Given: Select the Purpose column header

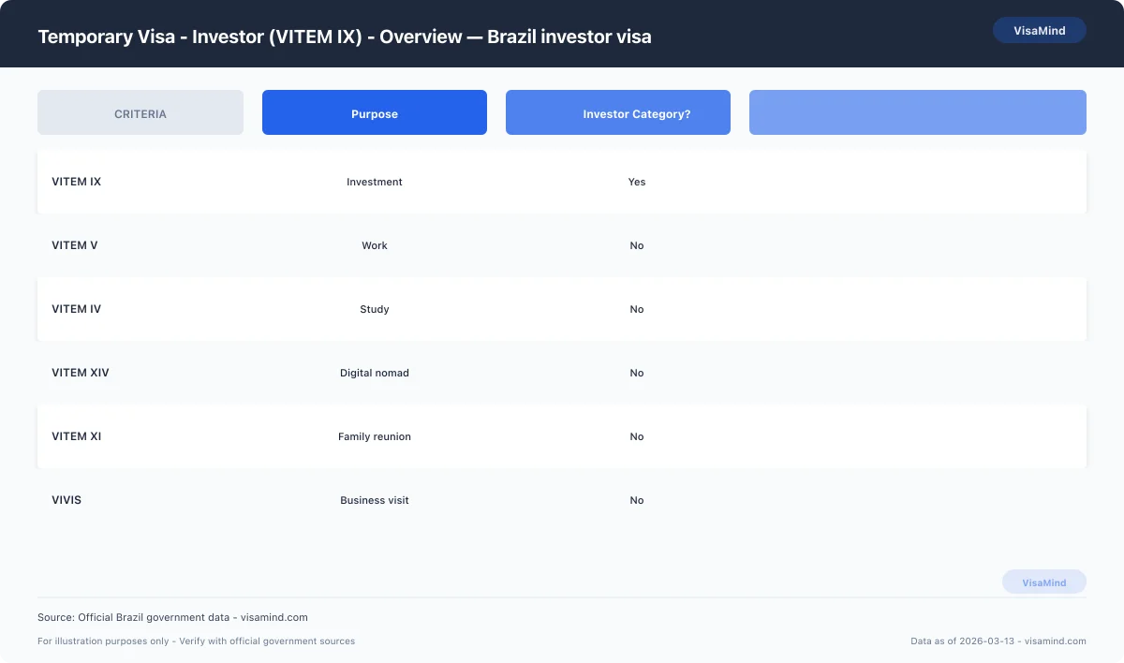Looking at the screenshot, I should click(x=374, y=112).
